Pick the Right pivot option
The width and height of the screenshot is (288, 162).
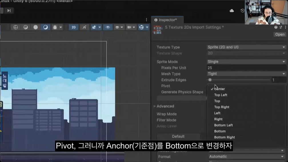(x=246, y=119)
